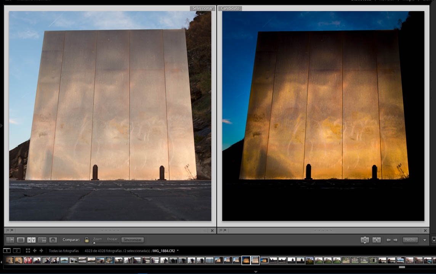Screen dimensions: 436x274
Task: Select red-toned third filmstrip thumbnail
Action: (28, 260)
